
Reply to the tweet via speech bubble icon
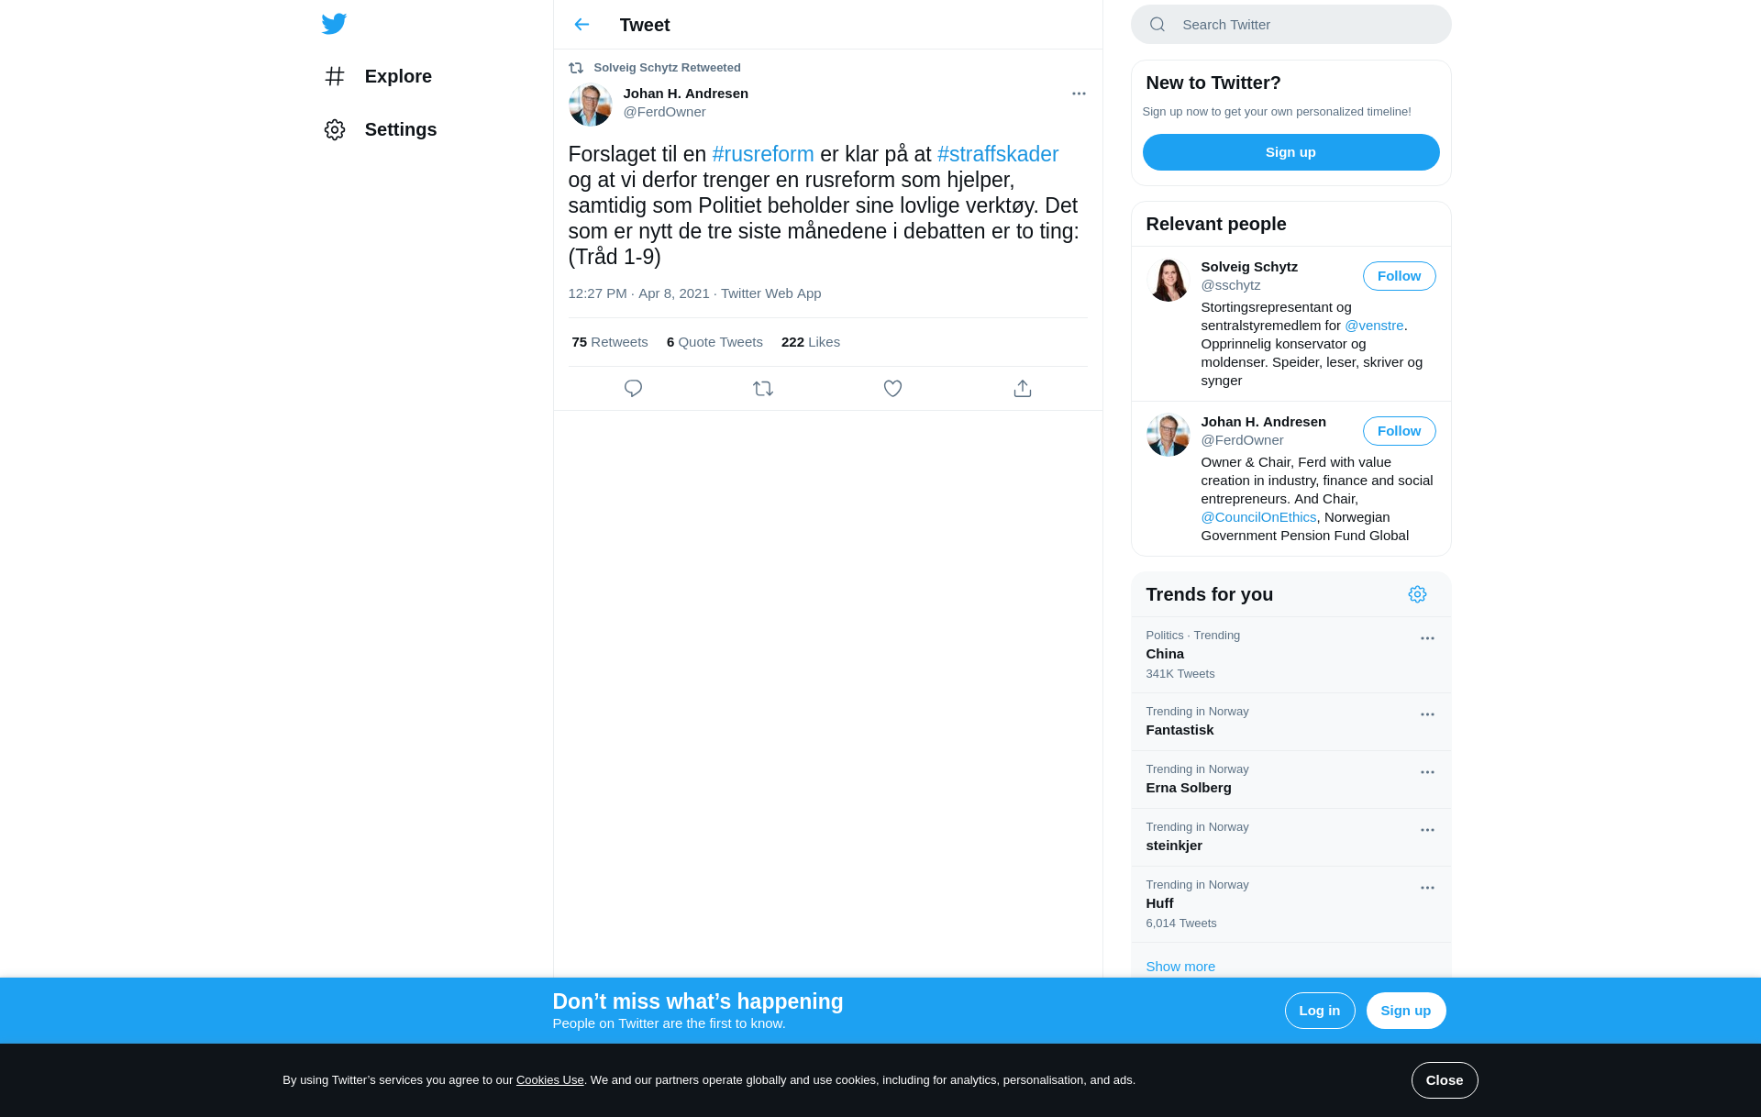[x=633, y=389]
